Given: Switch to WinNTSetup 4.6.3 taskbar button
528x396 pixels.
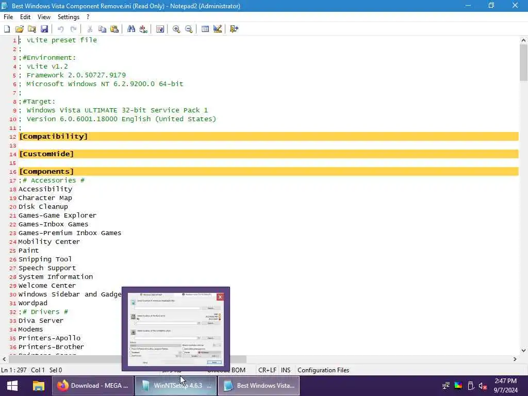Looking at the screenshot, I should [x=176, y=386].
